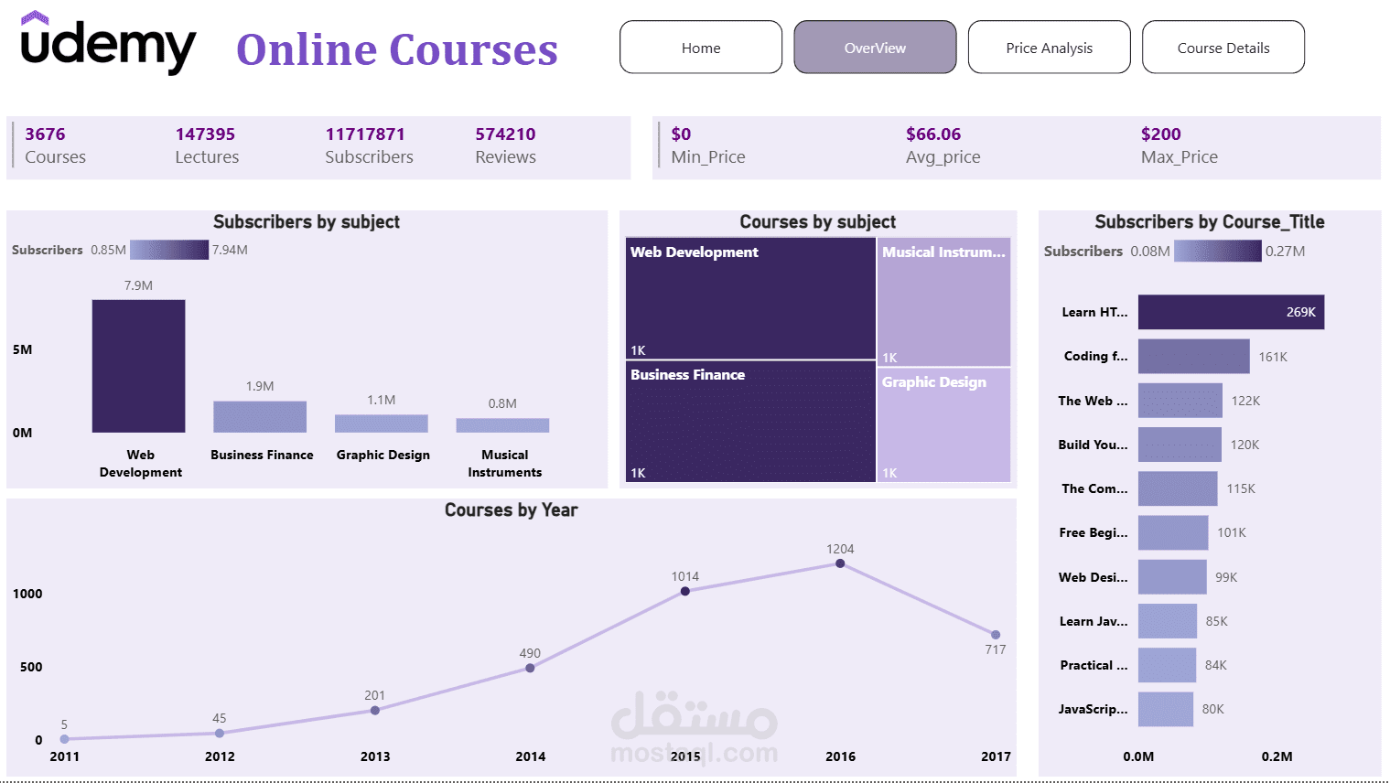
Task: Click the Business Finance treemap tile
Action: pos(749,424)
